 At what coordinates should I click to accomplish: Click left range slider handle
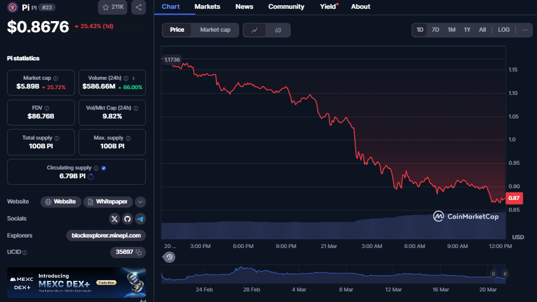[x=493, y=274]
